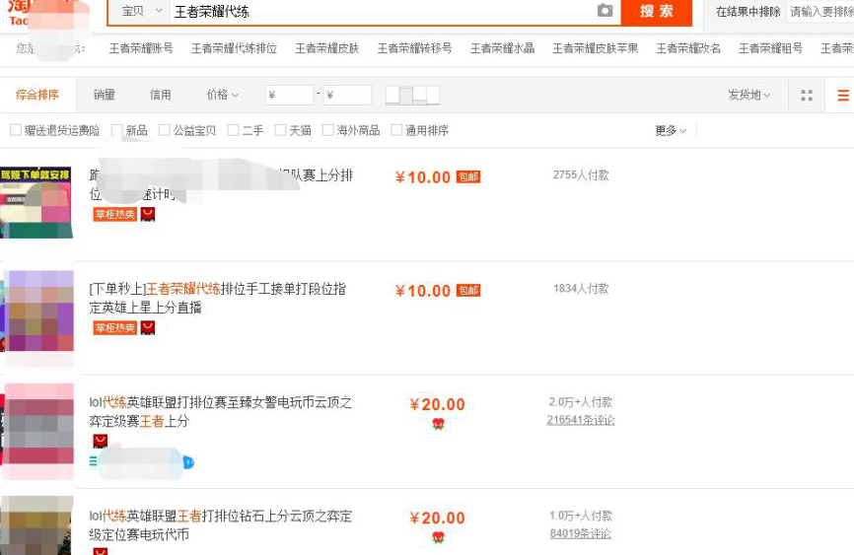Click the 包邮 badge on first ¥10.00 listing
Image resolution: width=854 pixels, height=555 pixels.
(x=468, y=177)
